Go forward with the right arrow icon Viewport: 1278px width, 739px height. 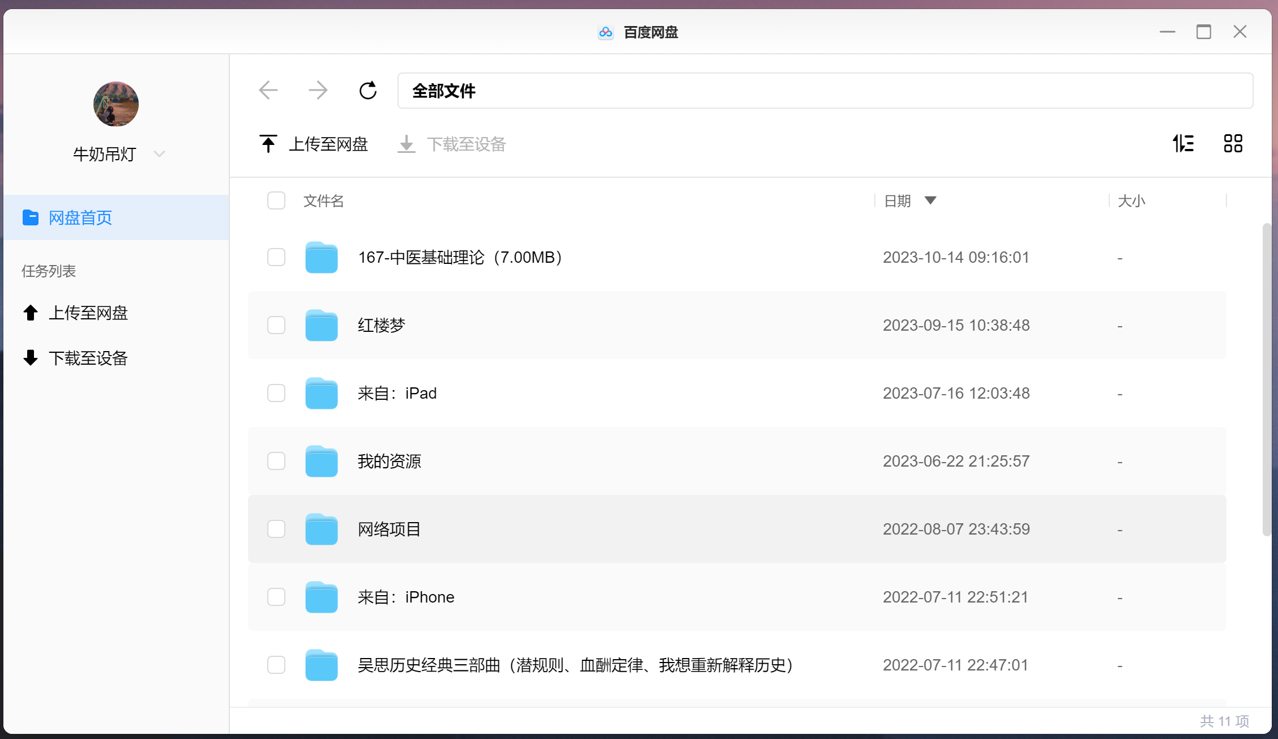[318, 90]
